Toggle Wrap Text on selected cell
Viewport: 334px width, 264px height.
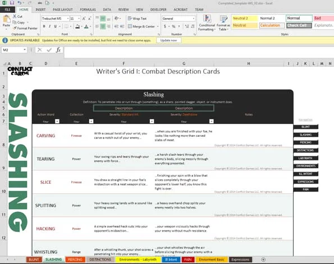(x=137, y=18)
